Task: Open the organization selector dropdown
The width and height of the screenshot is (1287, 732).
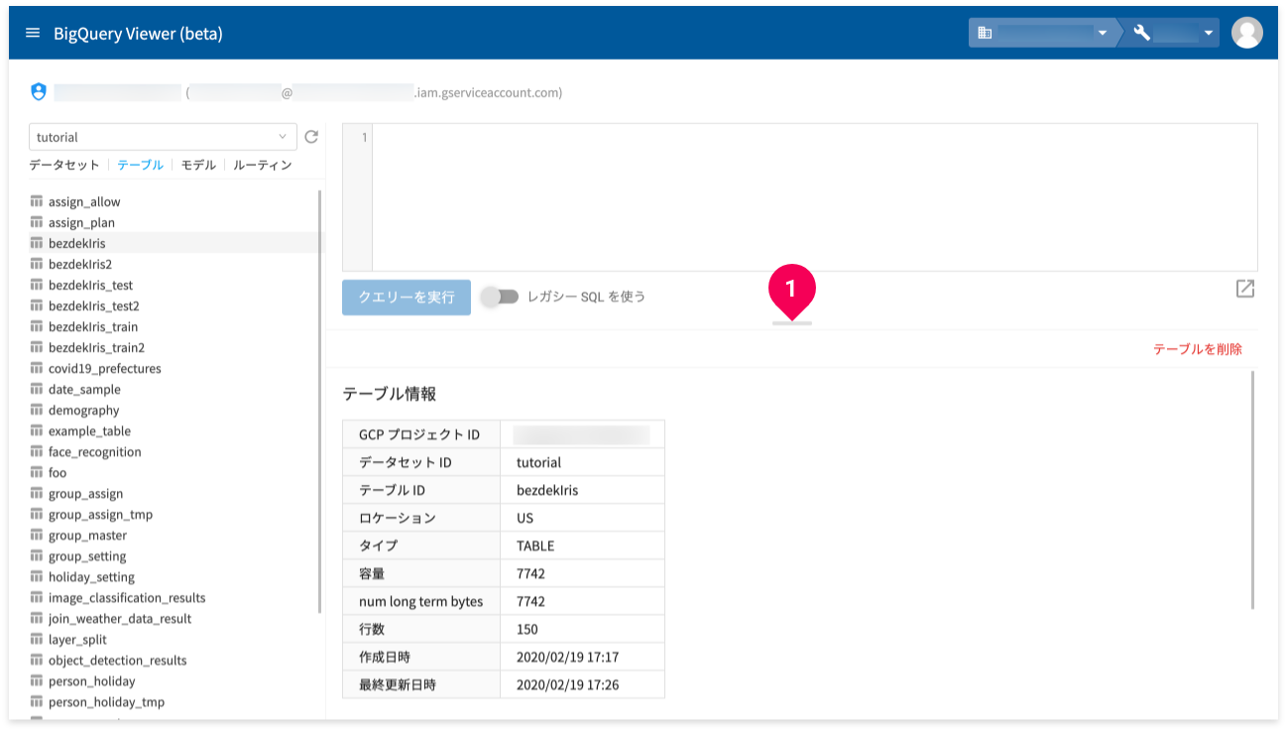Action: pos(1042,33)
